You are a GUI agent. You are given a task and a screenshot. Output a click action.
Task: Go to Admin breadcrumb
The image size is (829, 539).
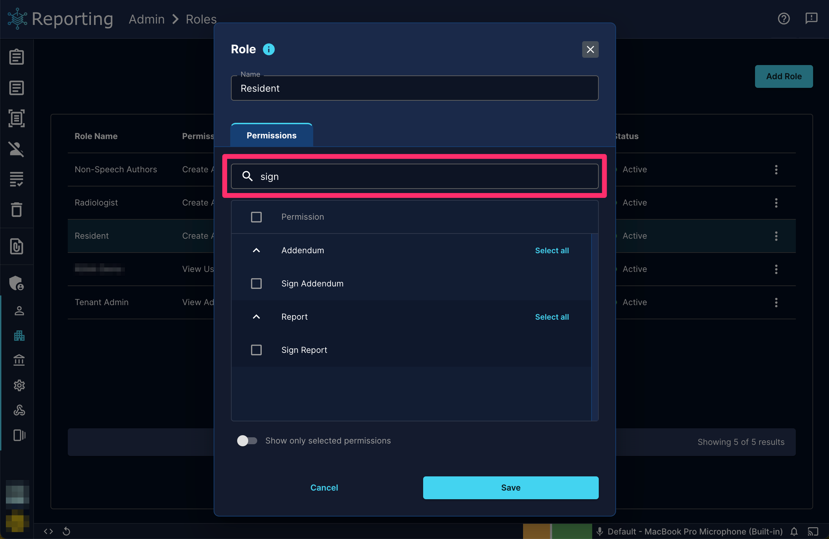click(x=147, y=19)
